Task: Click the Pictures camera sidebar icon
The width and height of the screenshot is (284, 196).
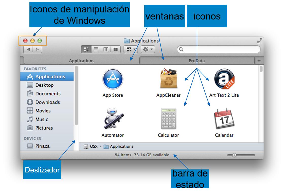Action: [x=30, y=128]
